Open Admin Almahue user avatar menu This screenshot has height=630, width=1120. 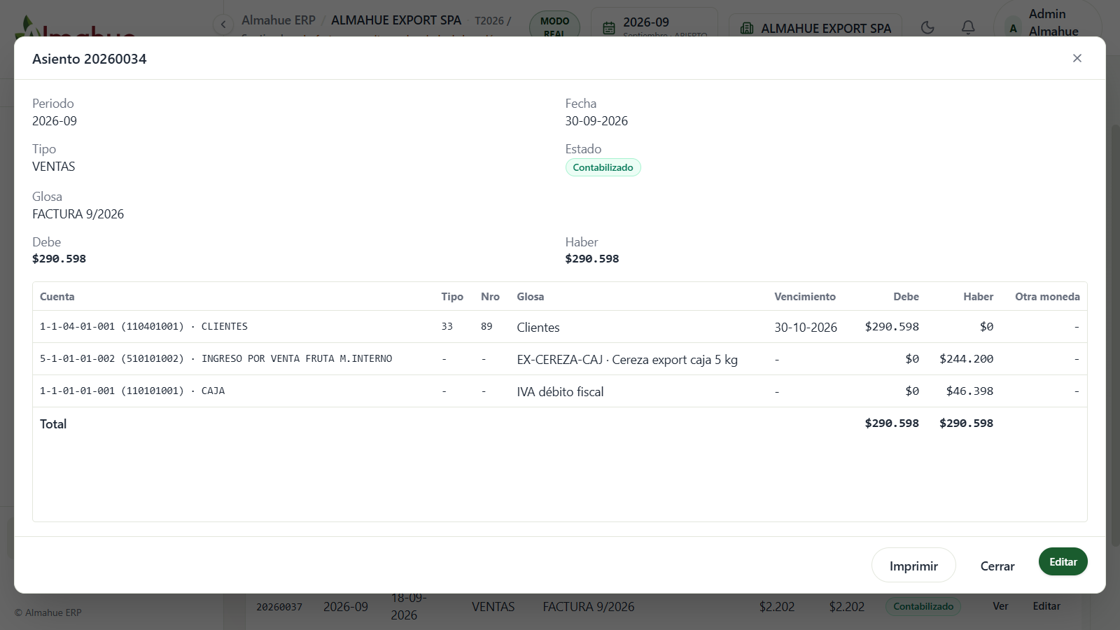(1047, 22)
